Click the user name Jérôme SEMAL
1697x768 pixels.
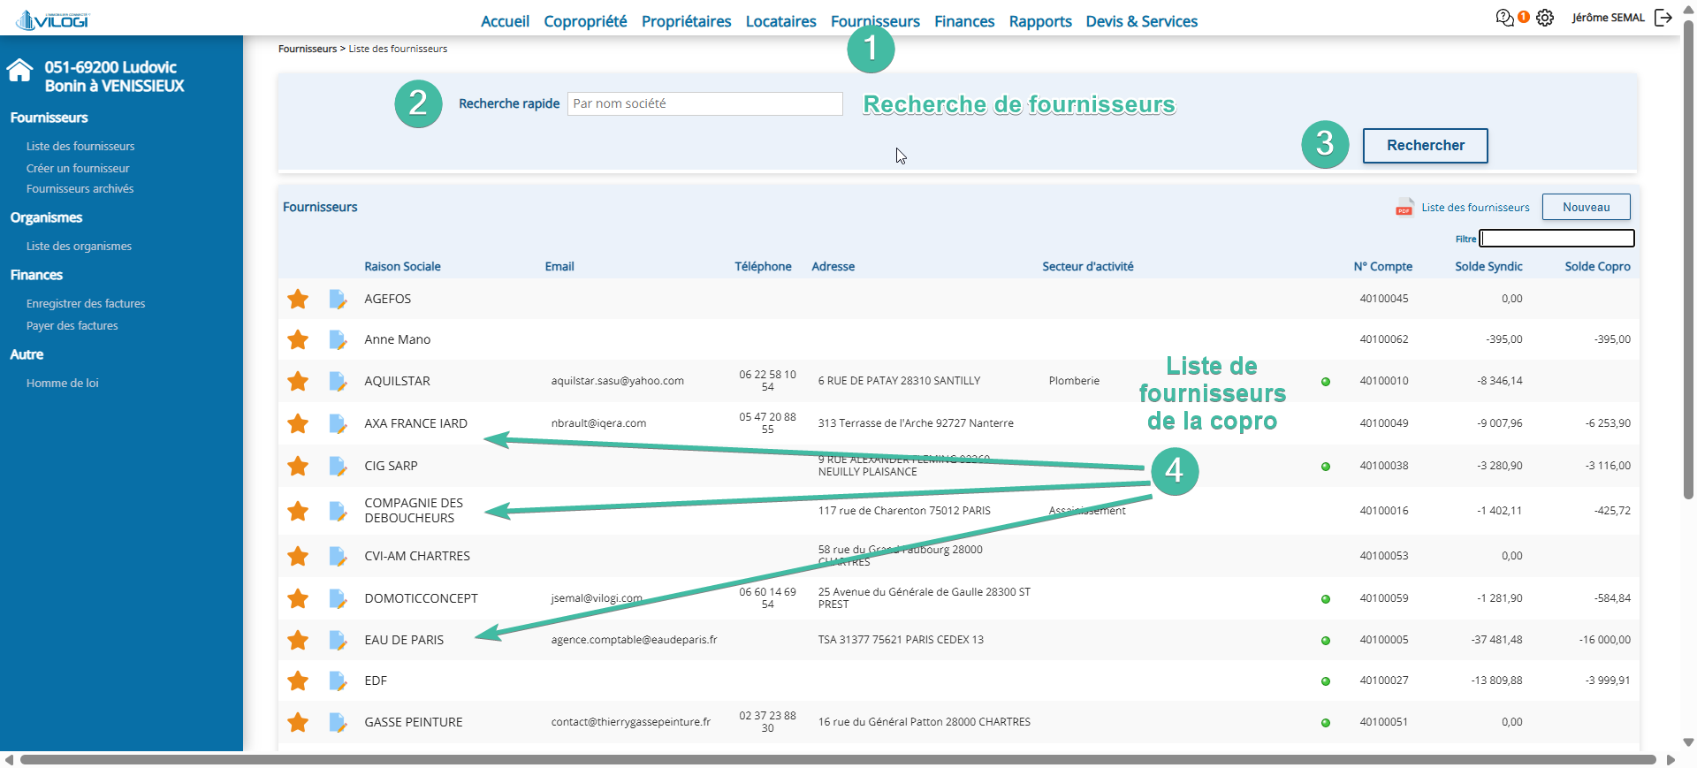1608,18
